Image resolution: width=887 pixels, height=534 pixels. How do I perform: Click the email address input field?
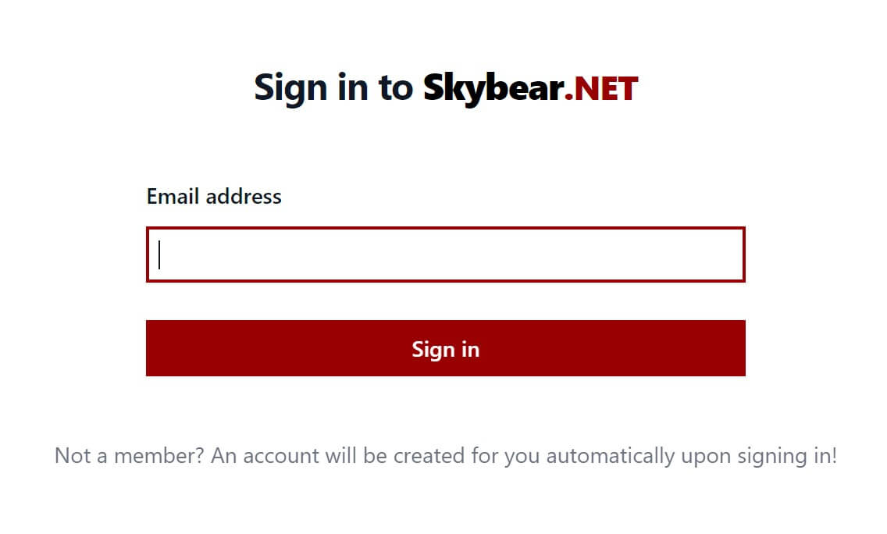coord(445,255)
